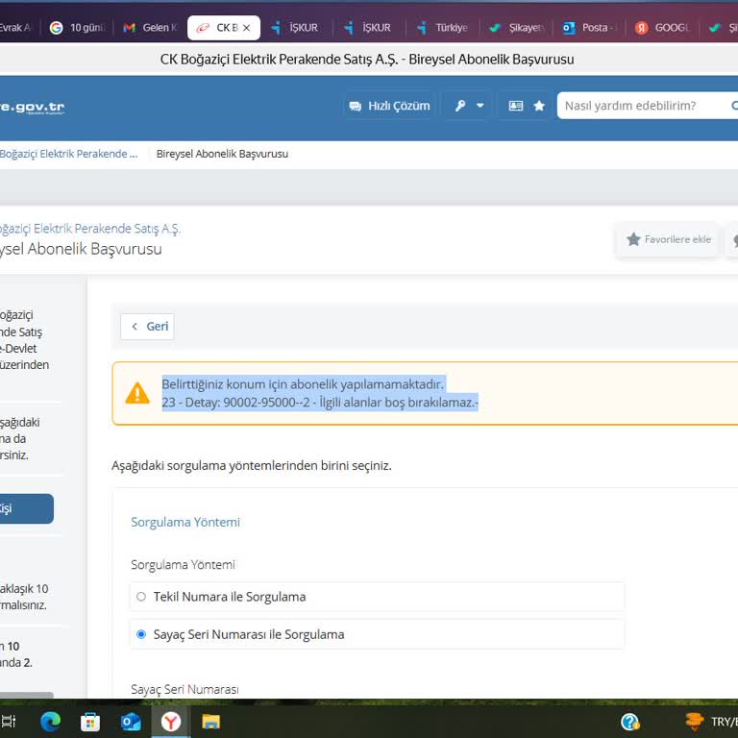
Task: Close the active 'CK B' browser tab
Action: 246,28
